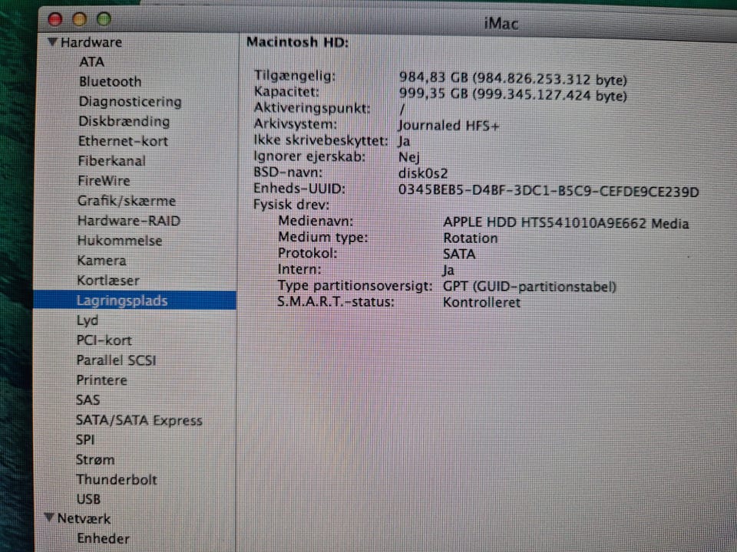Open Grafik/skærme in the sidebar

(x=127, y=201)
